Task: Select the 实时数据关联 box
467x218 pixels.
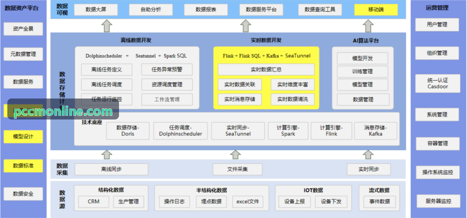Action: click(240, 85)
